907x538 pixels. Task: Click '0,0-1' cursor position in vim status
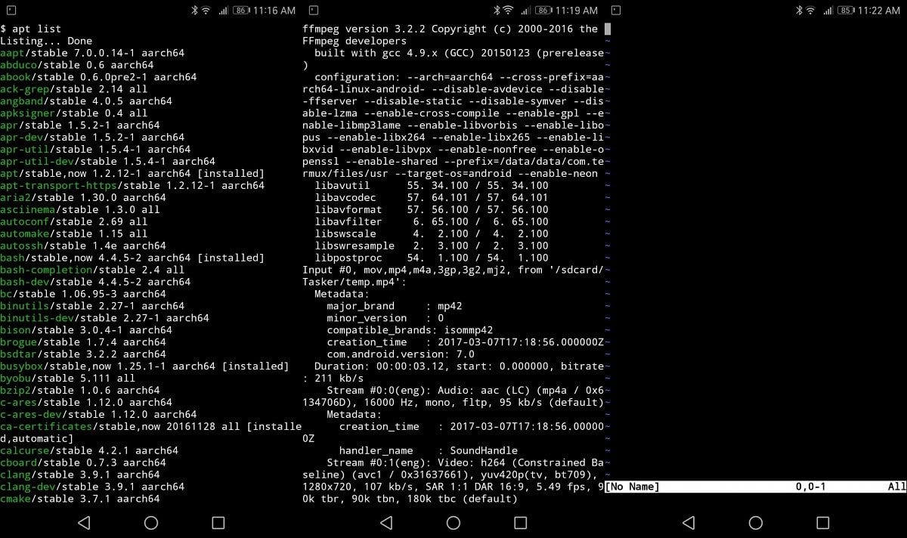[x=810, y=487]
